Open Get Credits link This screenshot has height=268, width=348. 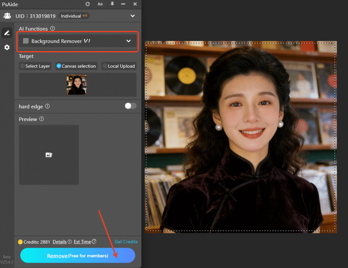[126, 242]
